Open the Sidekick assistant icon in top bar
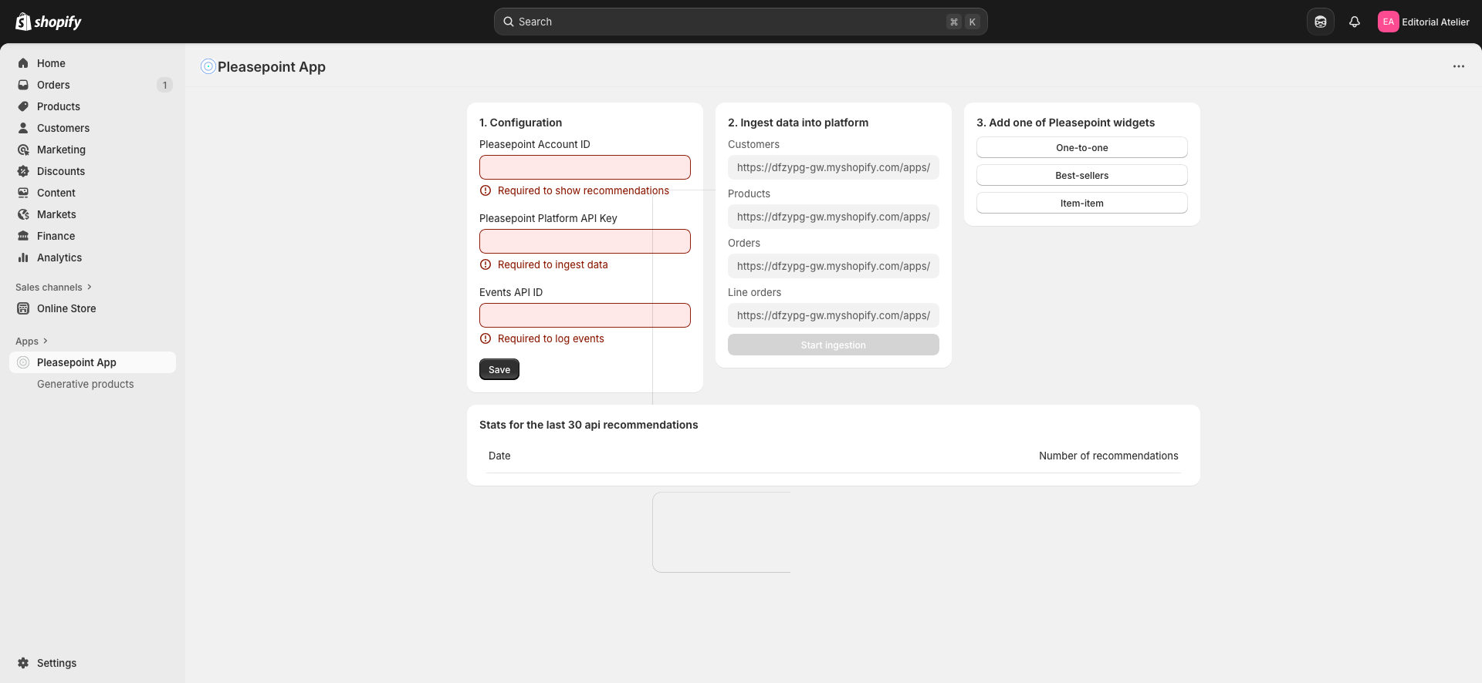 [1320, 22]
